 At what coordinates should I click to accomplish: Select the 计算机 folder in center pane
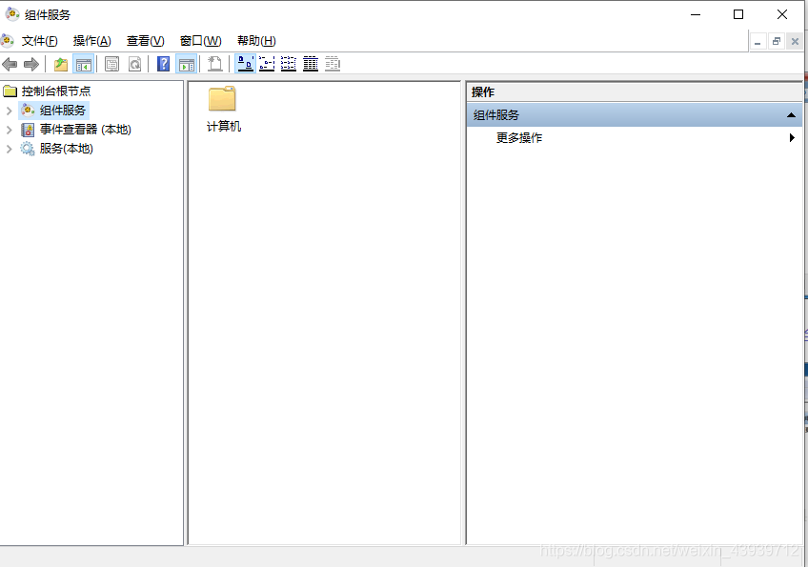[x=222, y=98]
